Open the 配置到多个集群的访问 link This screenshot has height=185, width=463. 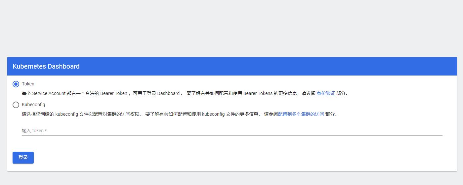(301, 114)
